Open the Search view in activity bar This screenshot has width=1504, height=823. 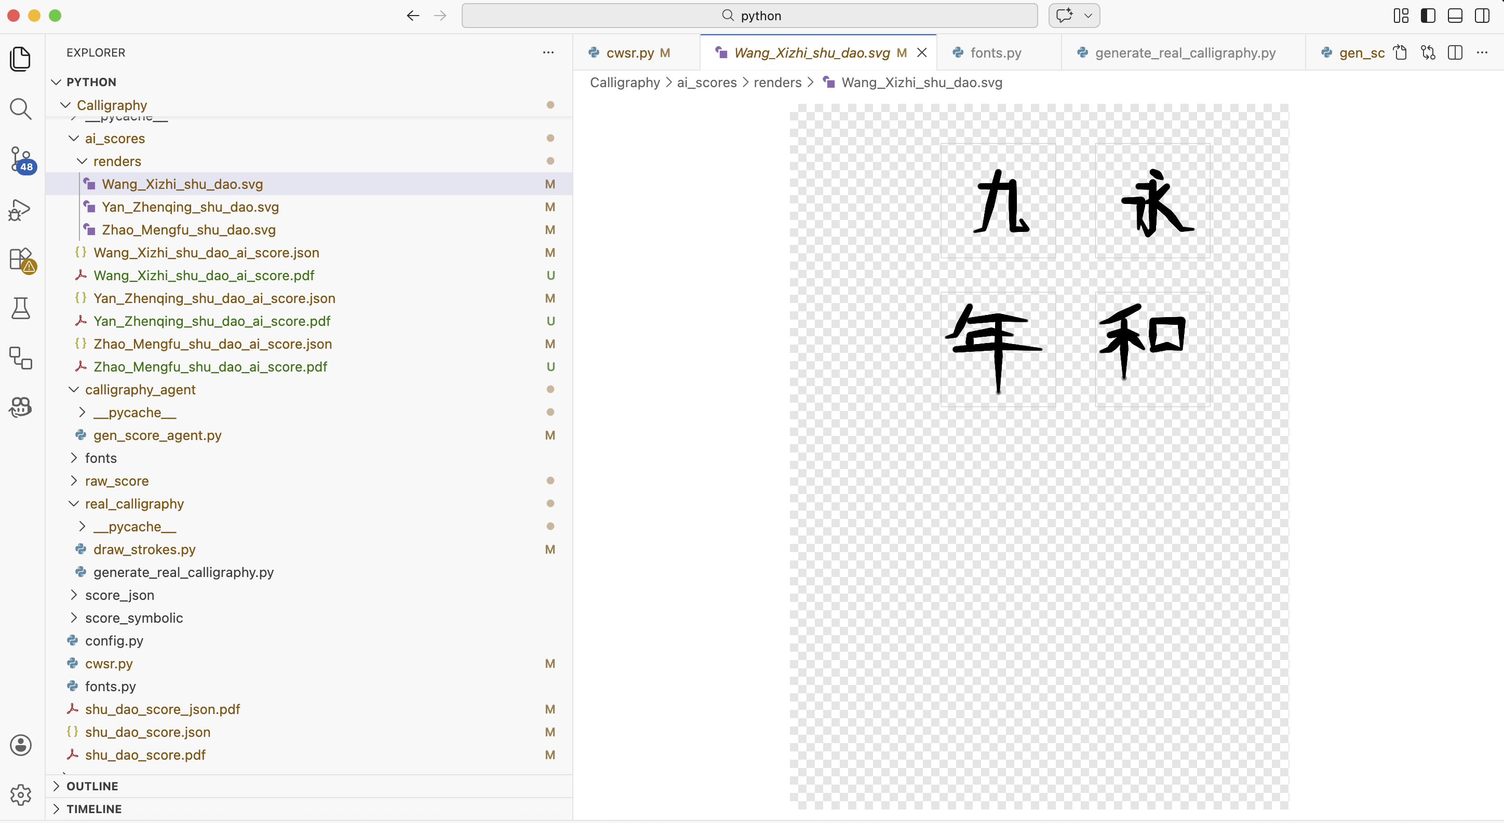(x=21, y=109)
